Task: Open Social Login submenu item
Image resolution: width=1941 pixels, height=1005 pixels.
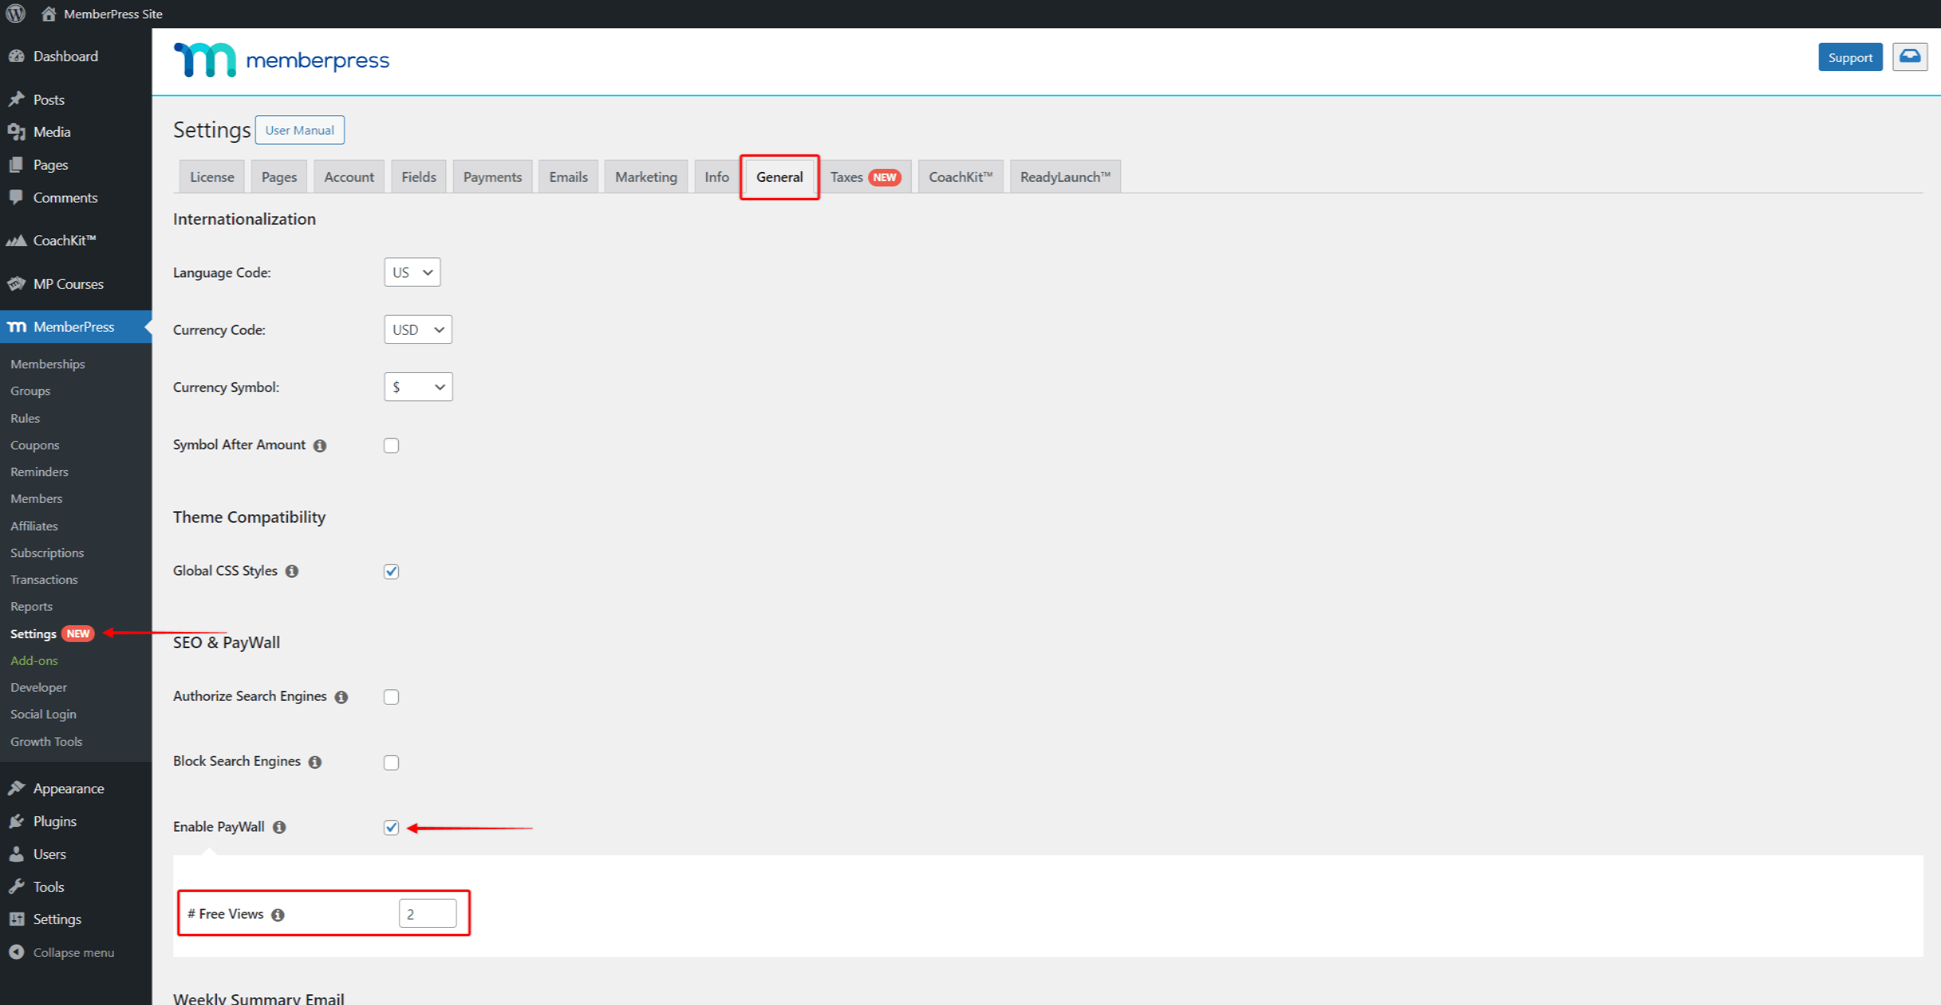Action: (43, 714)
